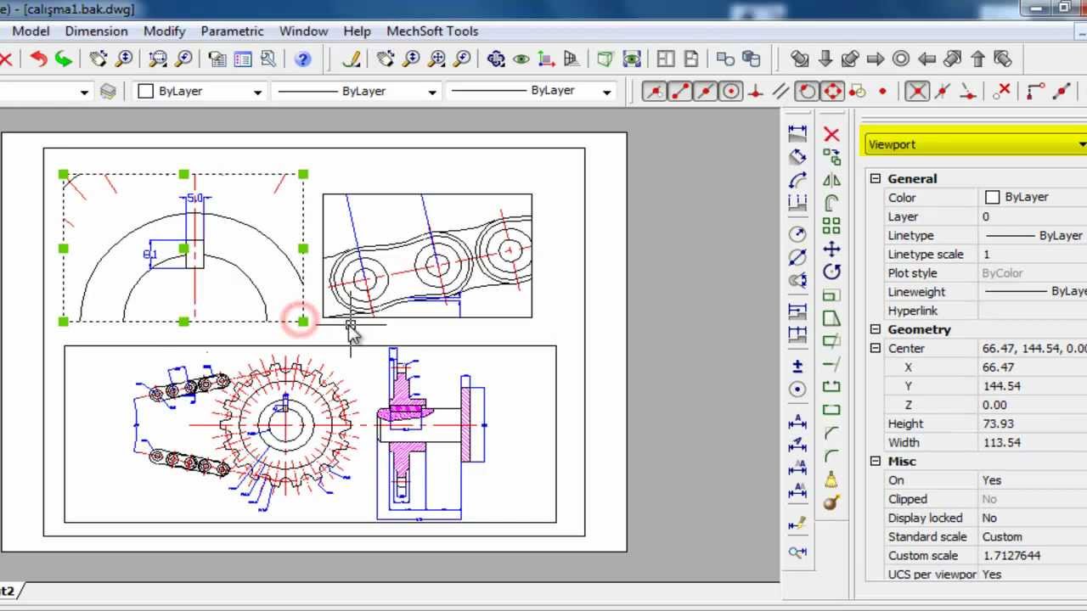Click the Width value 113.54

1001,442
